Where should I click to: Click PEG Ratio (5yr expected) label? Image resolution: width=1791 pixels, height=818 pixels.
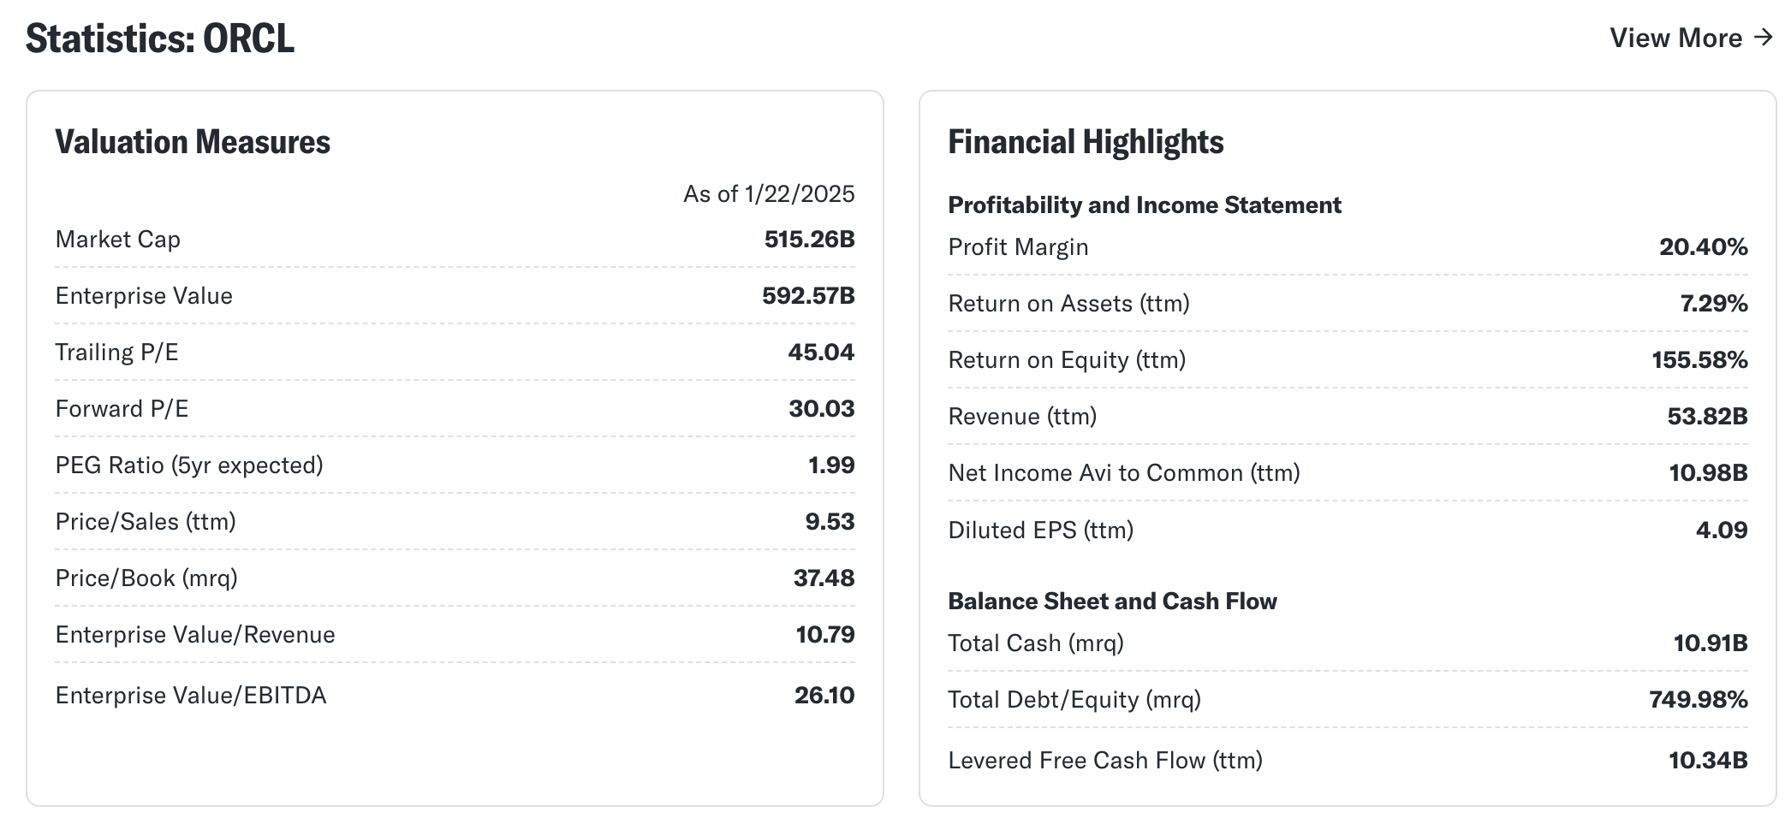189,465
